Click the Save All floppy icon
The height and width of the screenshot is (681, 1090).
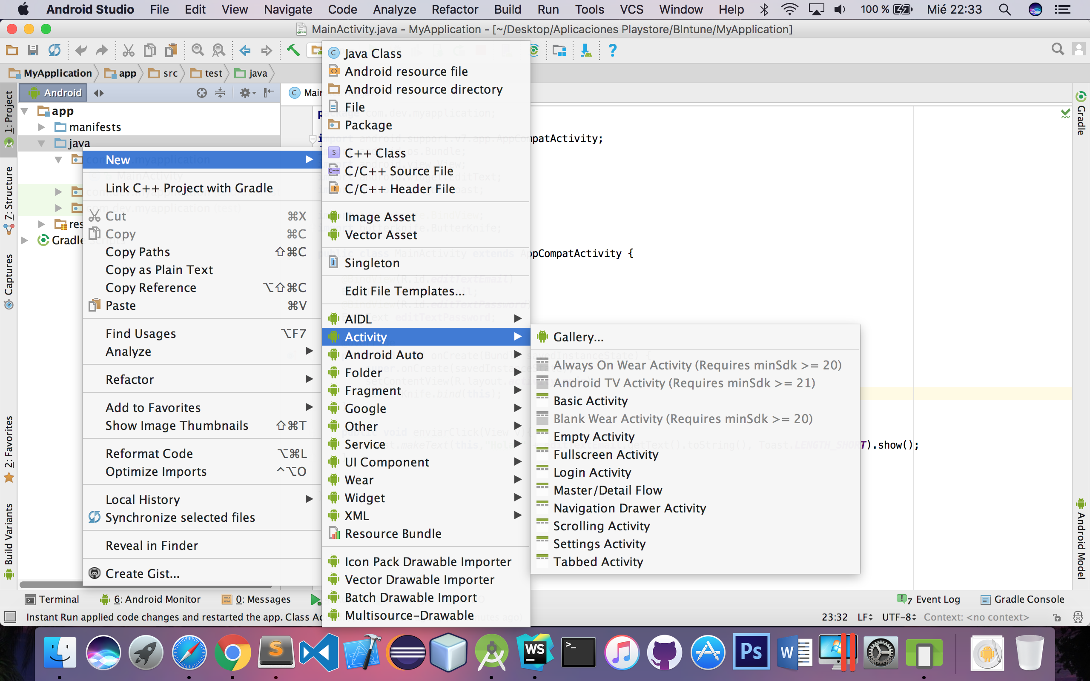tap(33, 50)
